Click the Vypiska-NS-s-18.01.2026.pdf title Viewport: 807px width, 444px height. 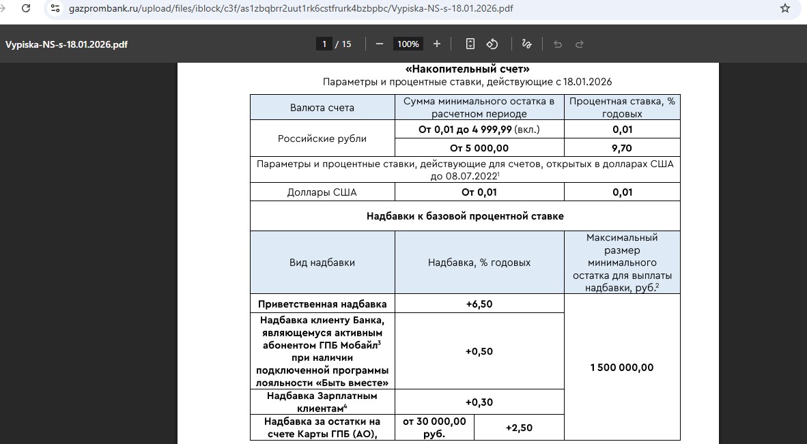(x=66, y=44)
